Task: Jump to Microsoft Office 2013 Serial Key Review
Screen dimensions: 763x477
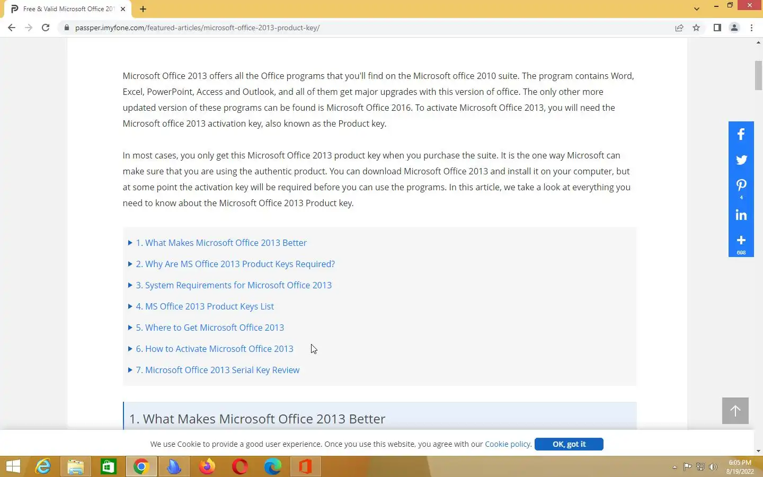Action: pyautogui.click(x=218, y=370)
